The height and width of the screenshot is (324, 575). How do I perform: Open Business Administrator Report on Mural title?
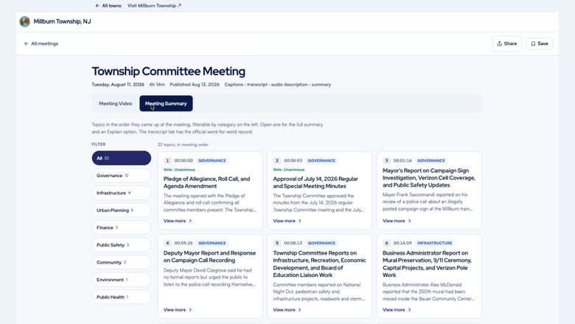point(428,264)
